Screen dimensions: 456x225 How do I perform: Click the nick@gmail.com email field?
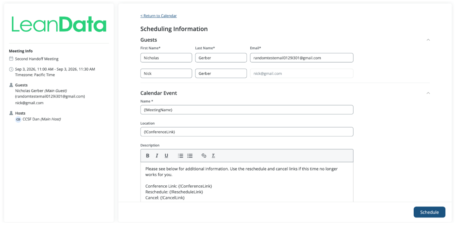302,73
